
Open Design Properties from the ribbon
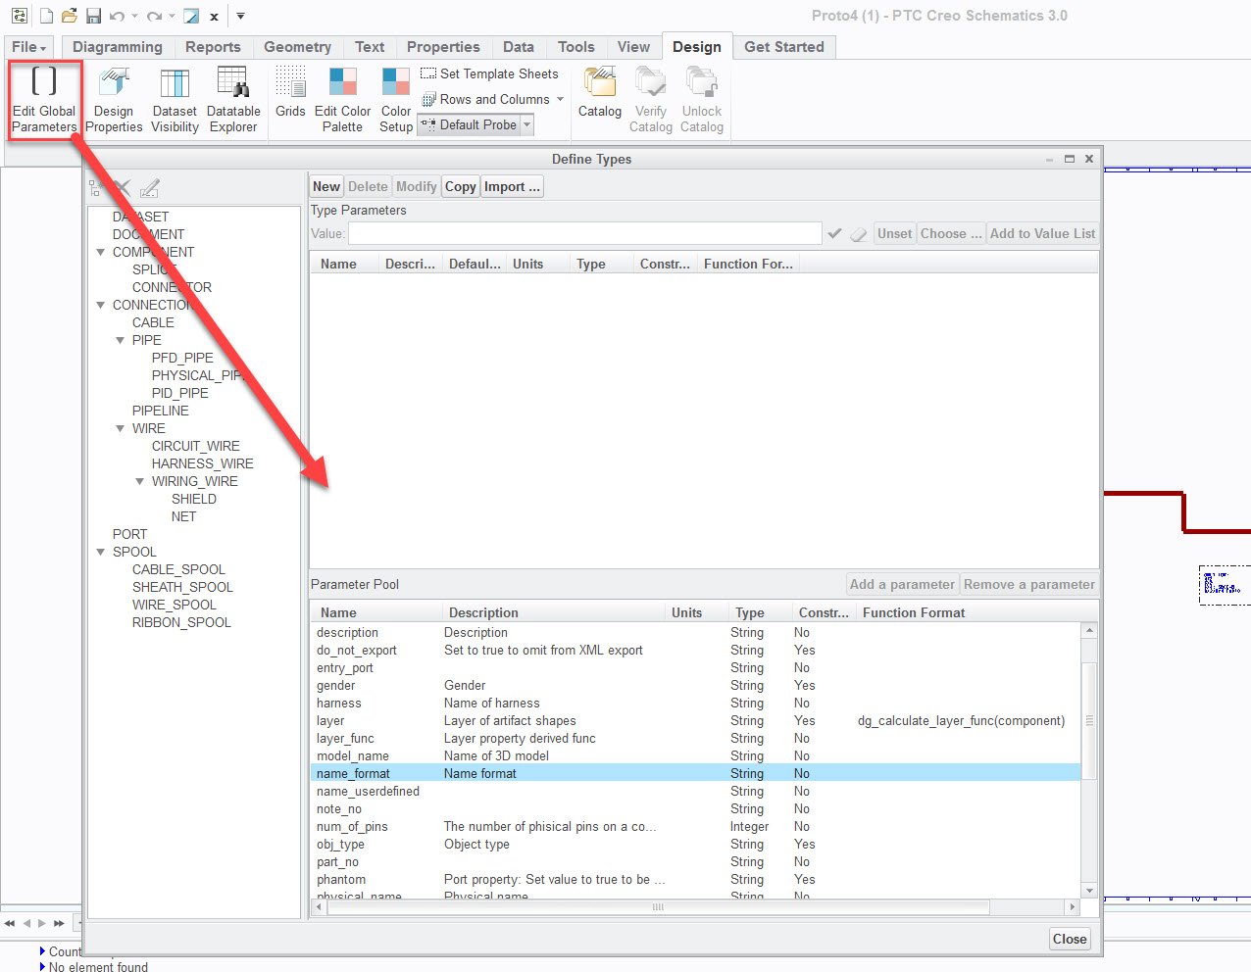coord(114,100)
